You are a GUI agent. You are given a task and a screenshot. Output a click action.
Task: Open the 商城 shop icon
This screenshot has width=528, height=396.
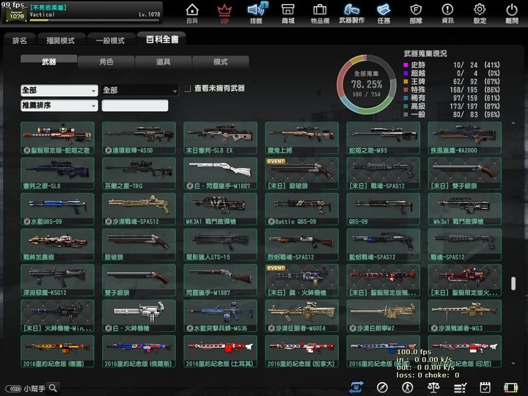click(287, 12)
